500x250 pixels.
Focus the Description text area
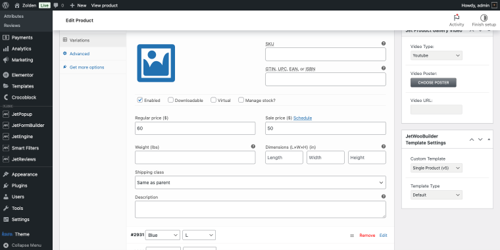(261, 209)
